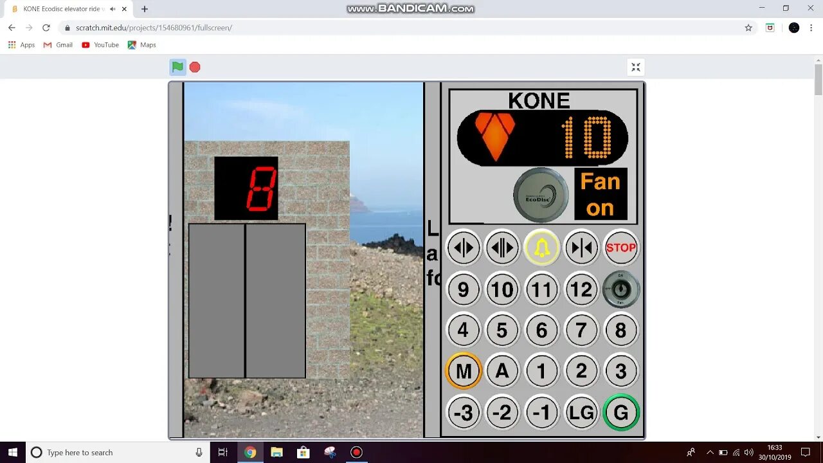This screenshot has height=463, width=823.
Task: Open Microsoft Store from taskbar
Action: [303, 452]
